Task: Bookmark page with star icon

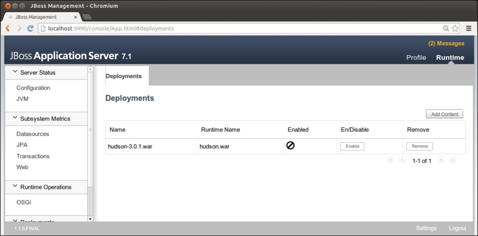Action: pos(455,28)
